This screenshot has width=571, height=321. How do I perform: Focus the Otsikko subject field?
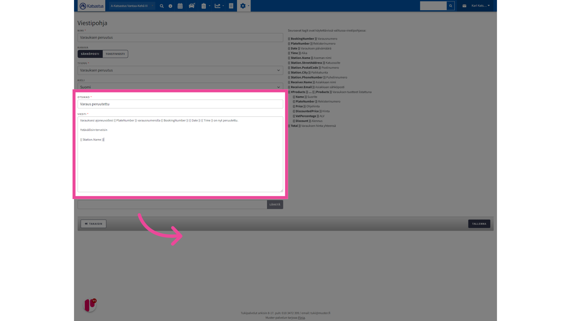pos(180,104)
